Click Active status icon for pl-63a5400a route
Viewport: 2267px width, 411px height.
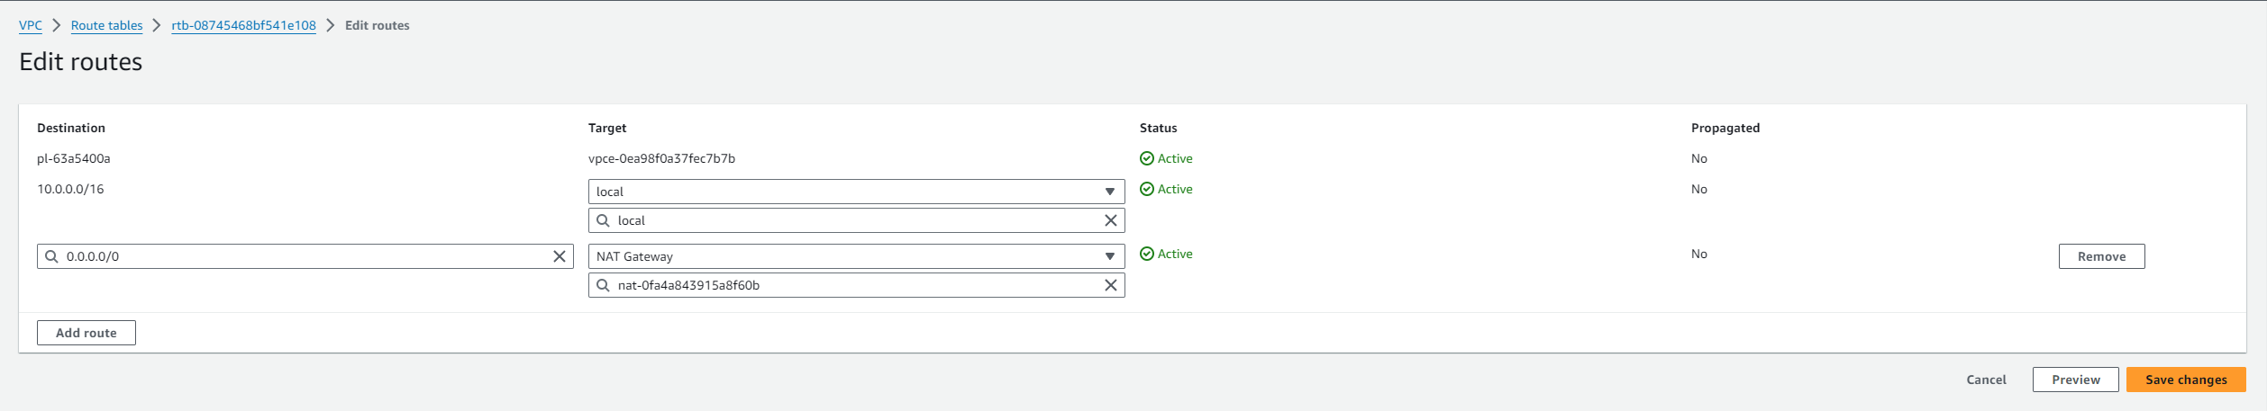point(1146,158)
